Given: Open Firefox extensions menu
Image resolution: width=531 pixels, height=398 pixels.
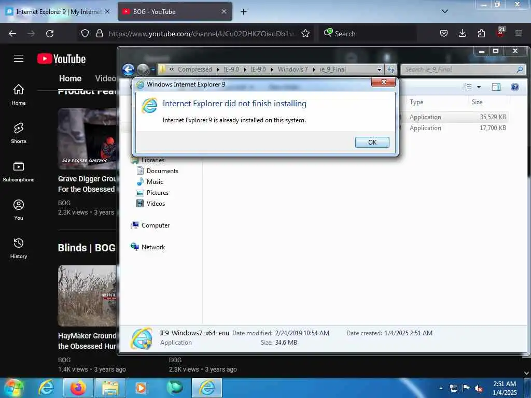Looking at the screenshot, I should pos(481,33).
